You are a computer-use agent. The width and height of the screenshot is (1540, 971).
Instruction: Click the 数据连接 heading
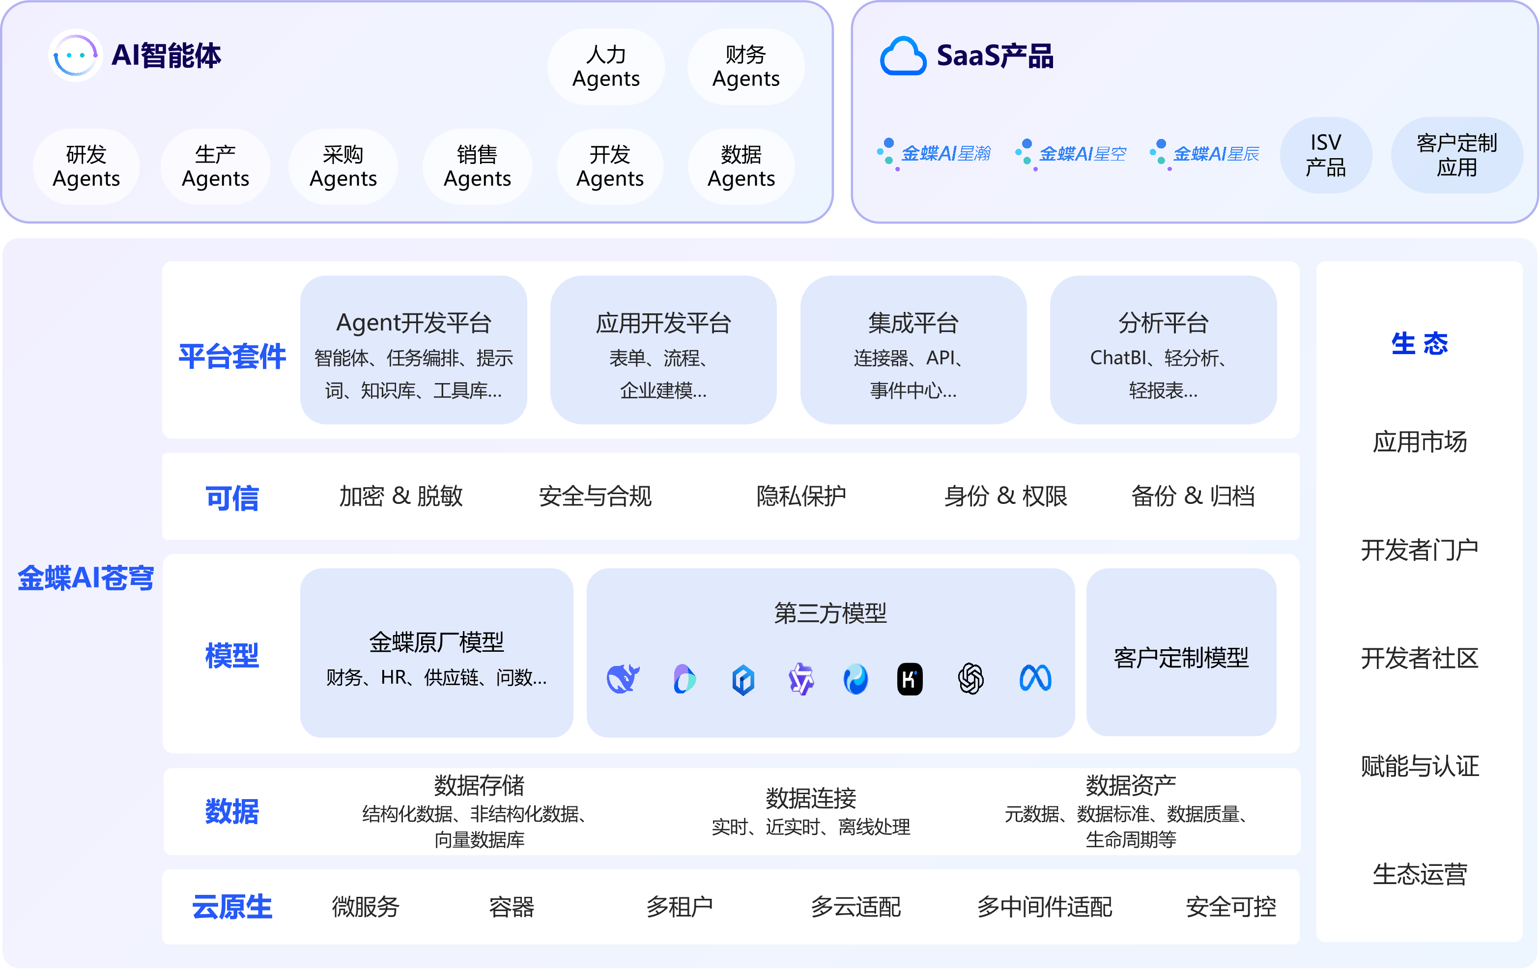click(811, 799)
